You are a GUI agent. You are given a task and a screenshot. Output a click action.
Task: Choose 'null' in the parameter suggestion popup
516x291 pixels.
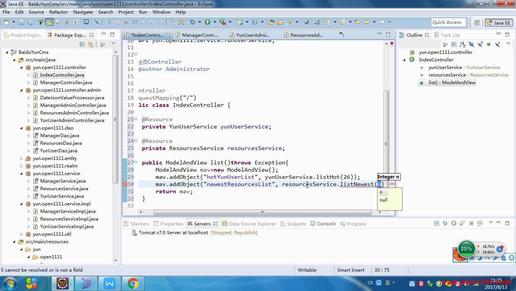point(384,200)
